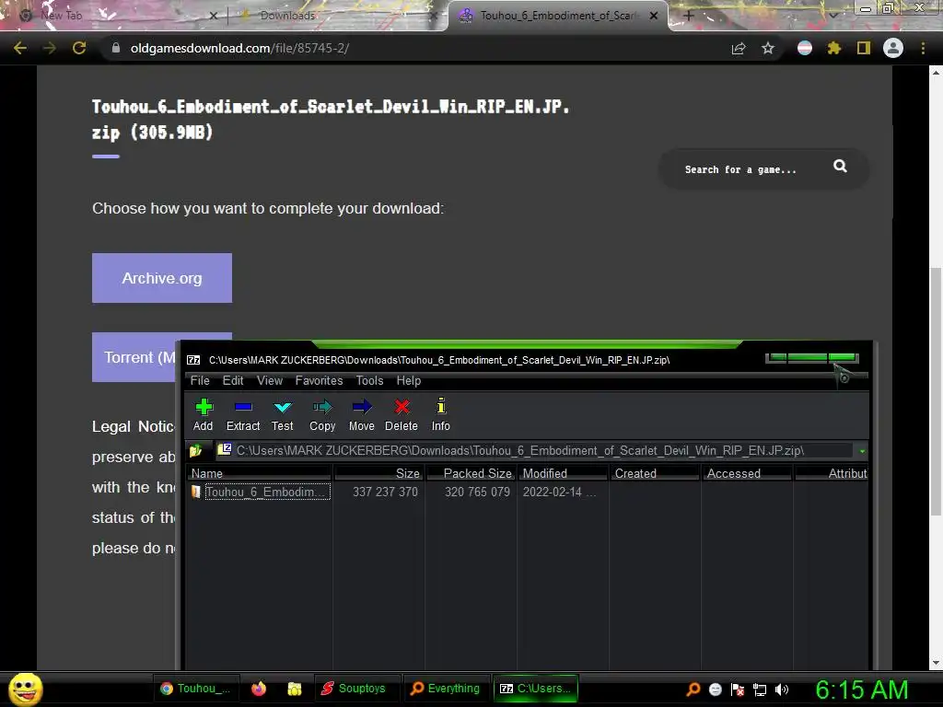
Task: Sort by the Name column header
Action: [259, 473]
